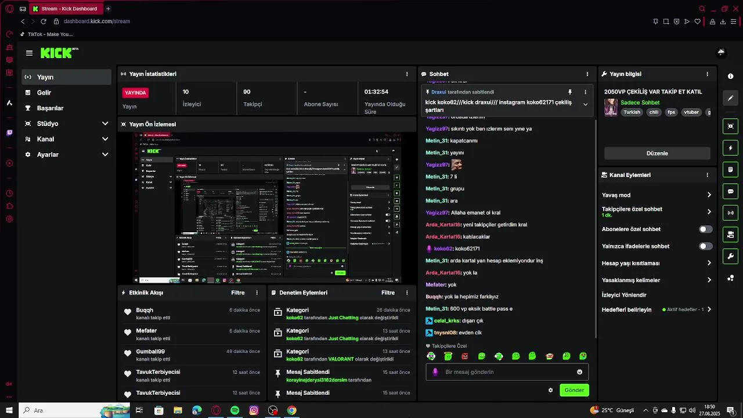743x418 pixels.
Task: Toggle the document-style widget icon in right toolbar
Action: [x=730, y=170]
